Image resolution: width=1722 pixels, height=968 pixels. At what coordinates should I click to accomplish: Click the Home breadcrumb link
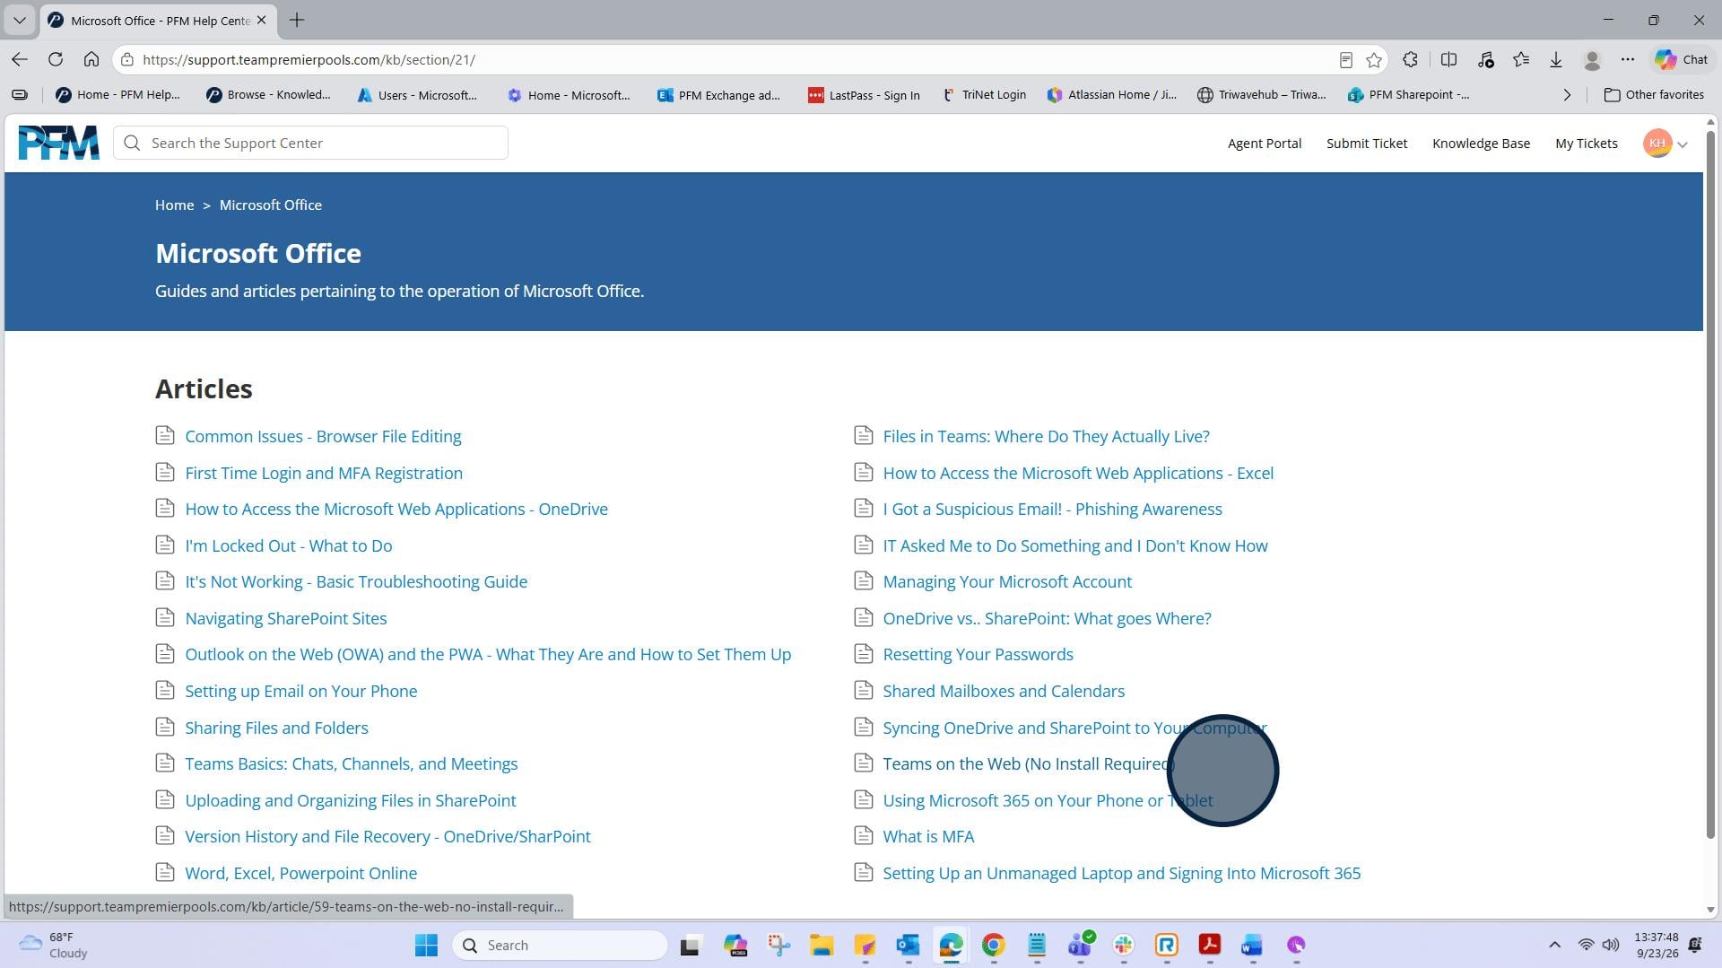pyautogui.click(x=174, y=205)
